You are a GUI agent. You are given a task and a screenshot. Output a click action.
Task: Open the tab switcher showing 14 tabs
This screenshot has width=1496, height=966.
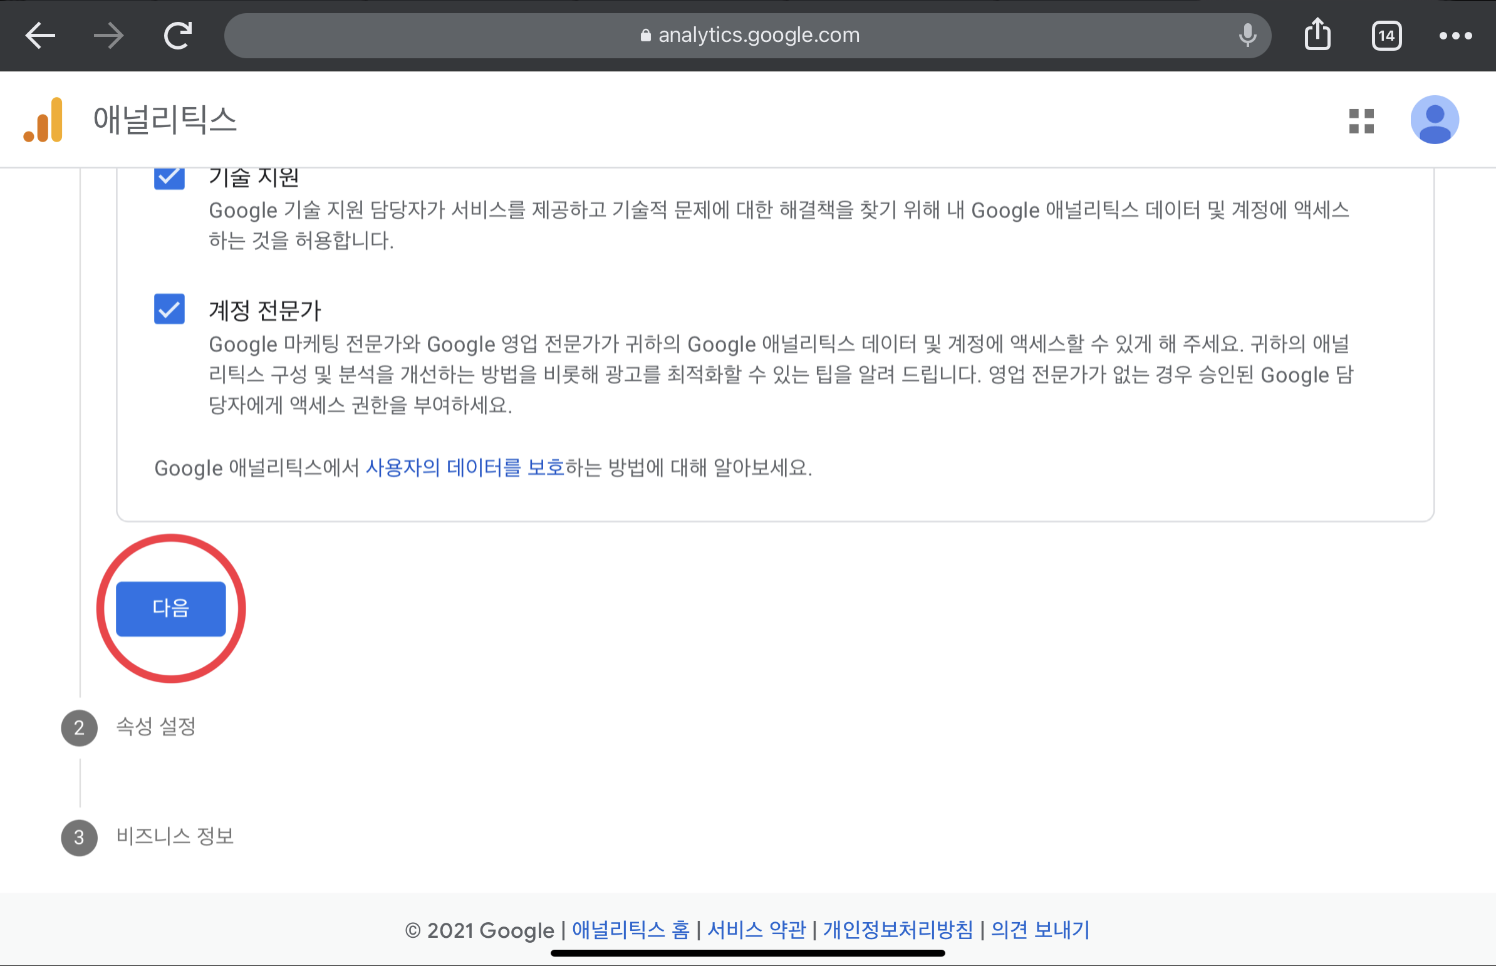tap(1386, 36)
